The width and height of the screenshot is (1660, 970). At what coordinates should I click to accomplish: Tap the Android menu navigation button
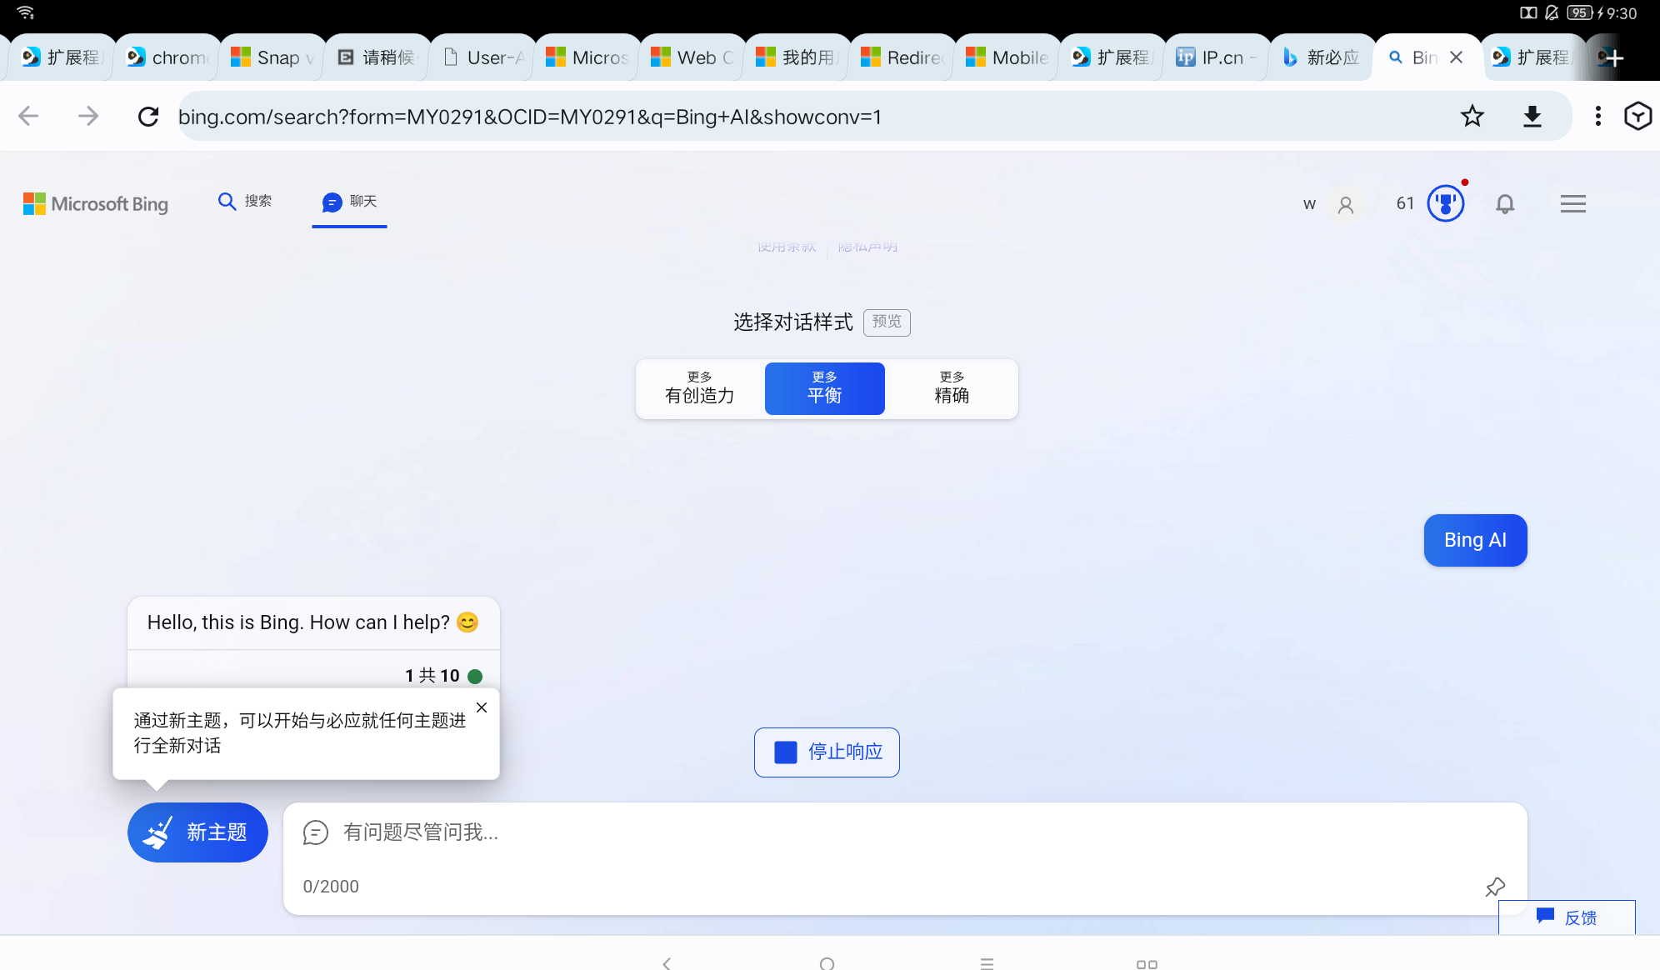click(987, 963)
